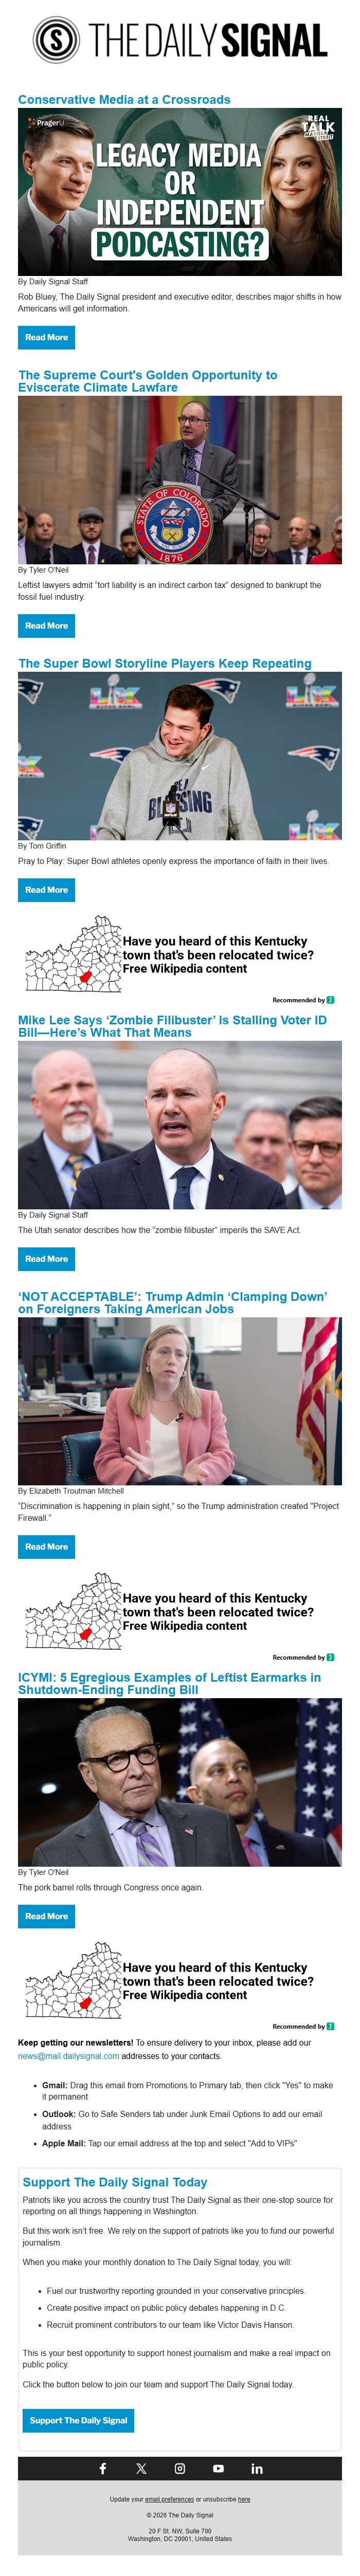Click the Support The Daily Signal button
The image size is (360, 2576).
[x=79, y=2420]
